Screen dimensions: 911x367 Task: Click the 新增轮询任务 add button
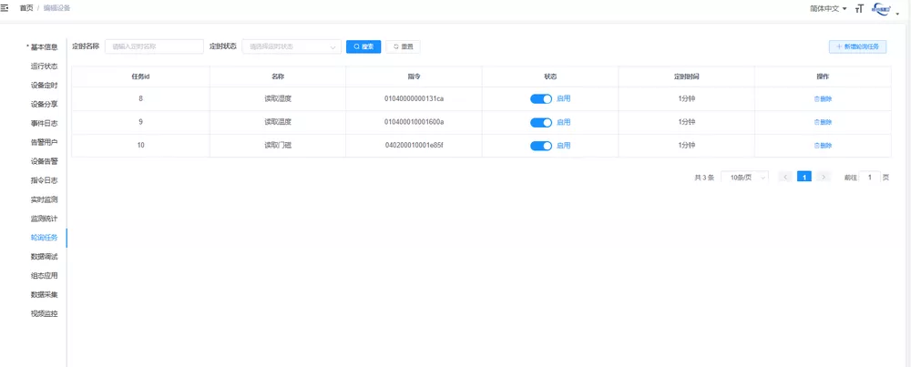point(857,46)
